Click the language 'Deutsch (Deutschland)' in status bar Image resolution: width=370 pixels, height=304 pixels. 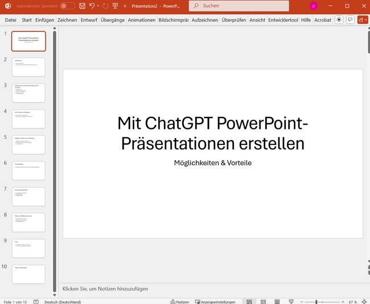63,302
